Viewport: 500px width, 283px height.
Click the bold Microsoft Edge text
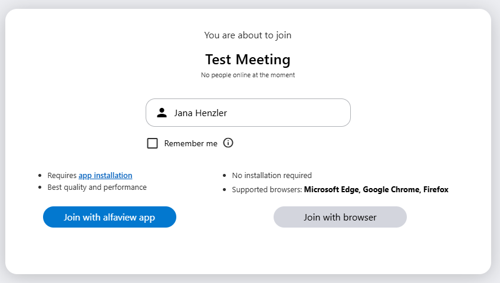(331, 190)
